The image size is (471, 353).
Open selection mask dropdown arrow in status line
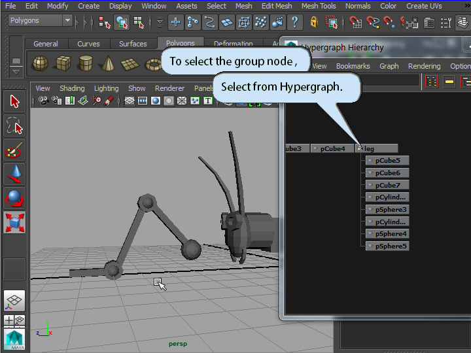(160, 22)
